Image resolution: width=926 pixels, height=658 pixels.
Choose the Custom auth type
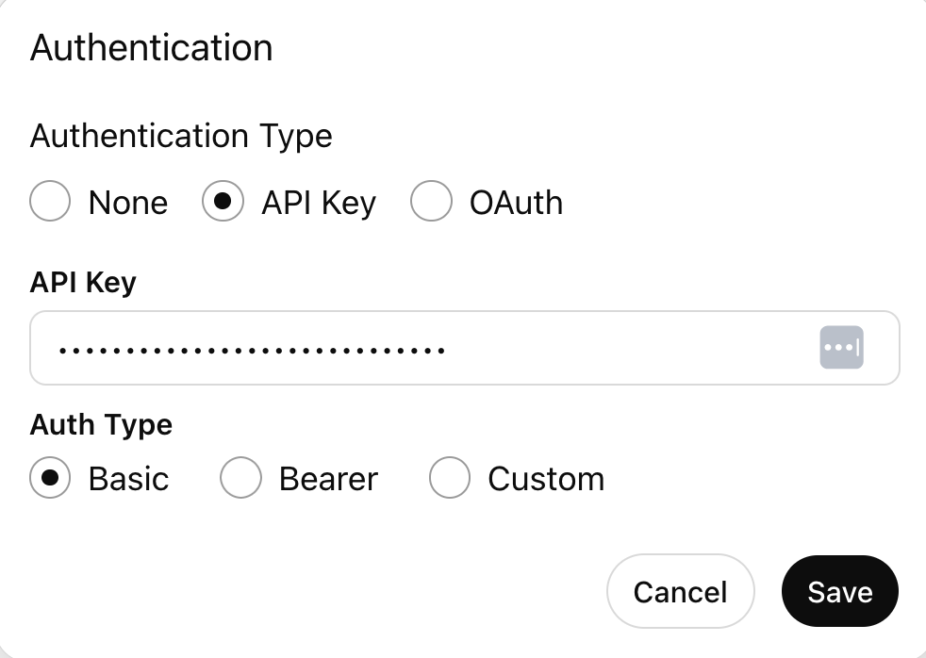(x=450, y=478)
